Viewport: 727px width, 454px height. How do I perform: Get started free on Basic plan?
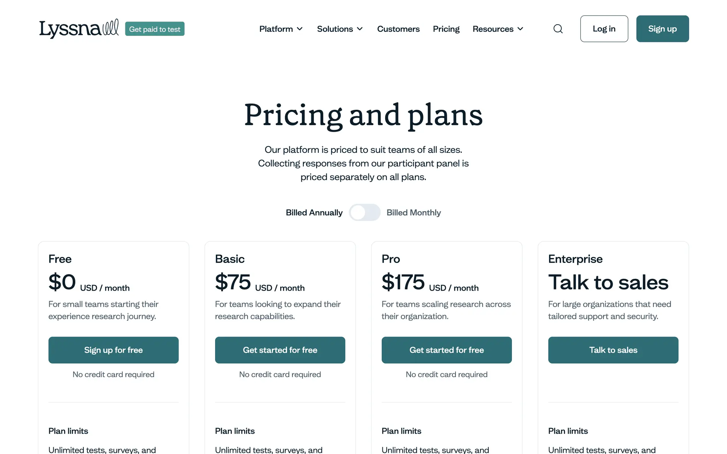tap(280, 350)
